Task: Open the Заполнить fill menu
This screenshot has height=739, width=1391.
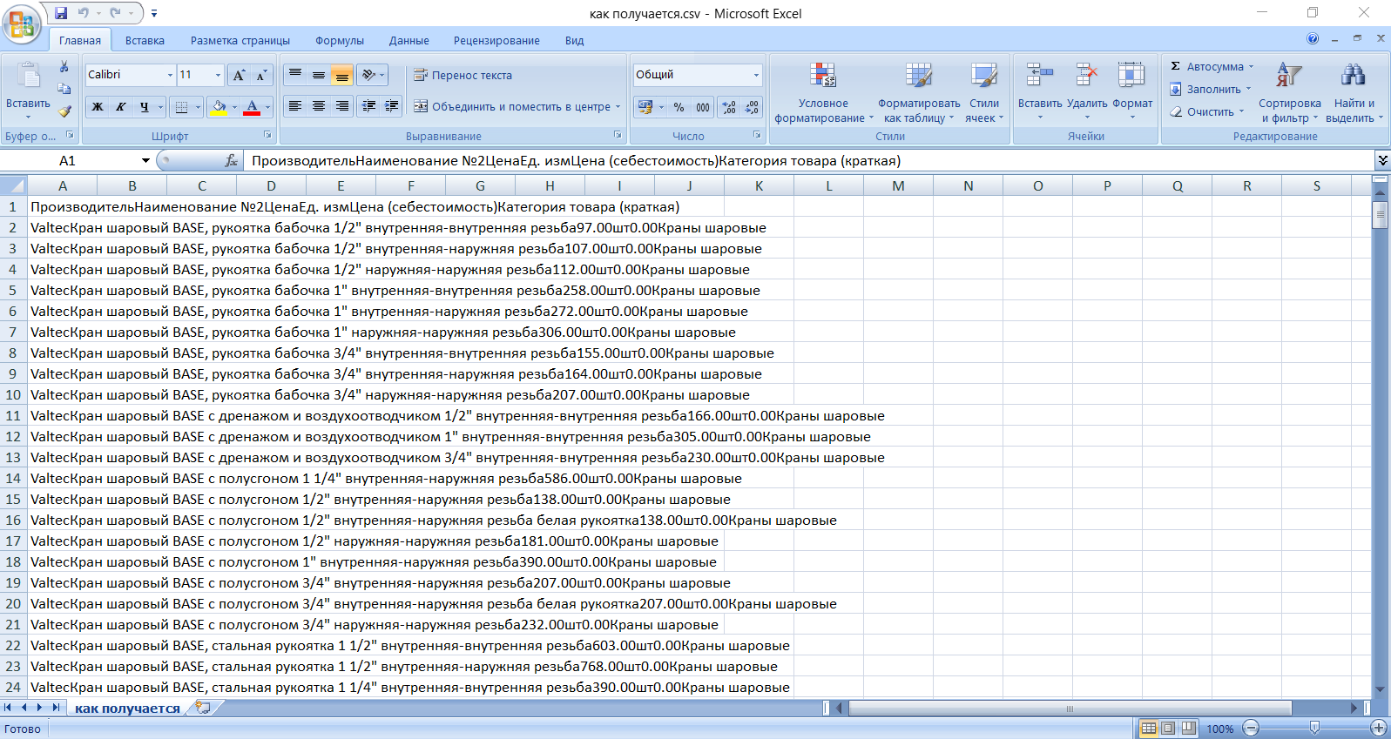Action: pyautogui.click(x=1210, y=89)
